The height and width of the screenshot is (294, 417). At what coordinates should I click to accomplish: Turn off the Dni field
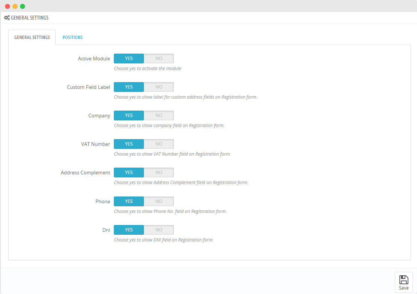(x=159, y=230)
